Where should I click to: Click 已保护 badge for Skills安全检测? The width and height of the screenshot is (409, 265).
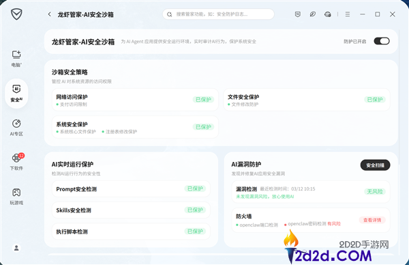pos(195,210)
